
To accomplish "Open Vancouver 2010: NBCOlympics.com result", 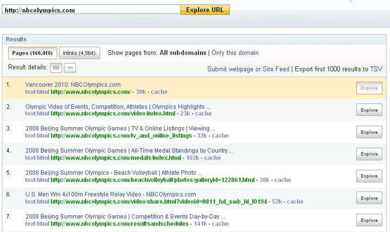I will [x=72, y=85].
